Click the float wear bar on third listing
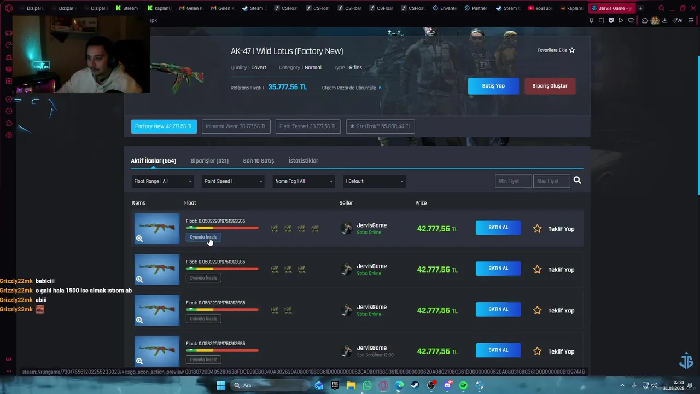The width and height of the screenshot is (700, 394). tap(222, 310)
